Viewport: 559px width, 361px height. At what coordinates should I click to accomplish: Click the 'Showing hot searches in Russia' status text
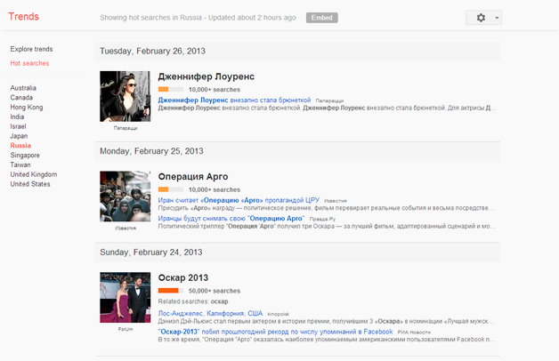click(198, 18)
